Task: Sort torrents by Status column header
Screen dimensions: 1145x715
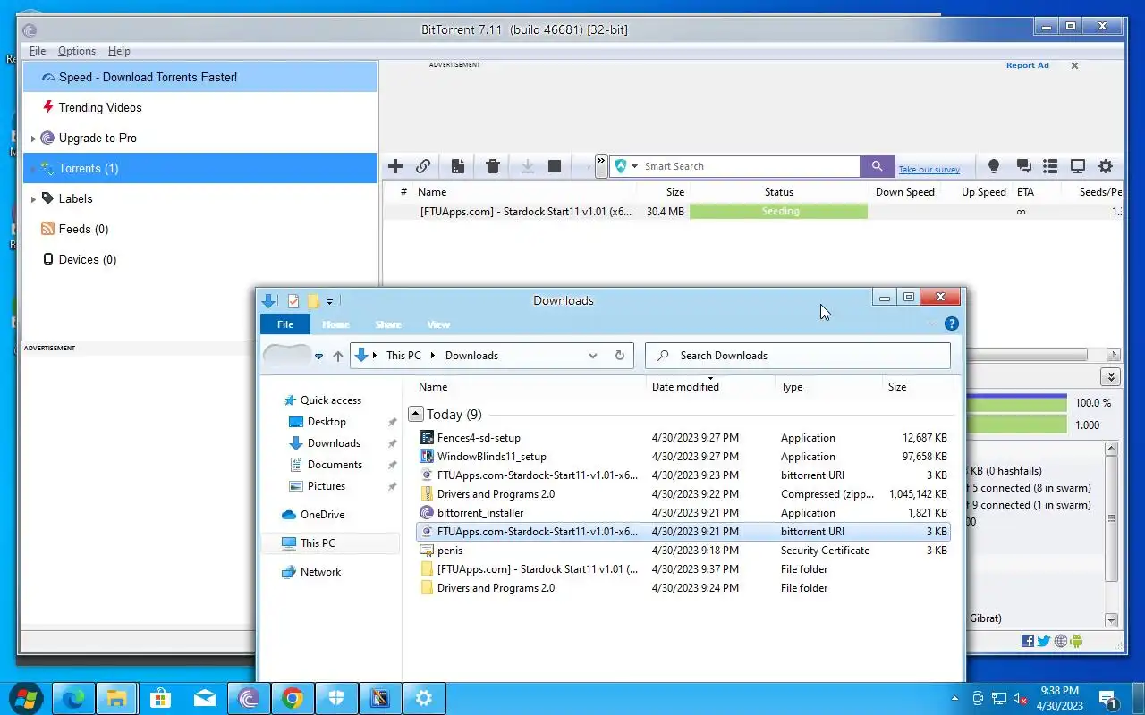Action: coord(779,192)
